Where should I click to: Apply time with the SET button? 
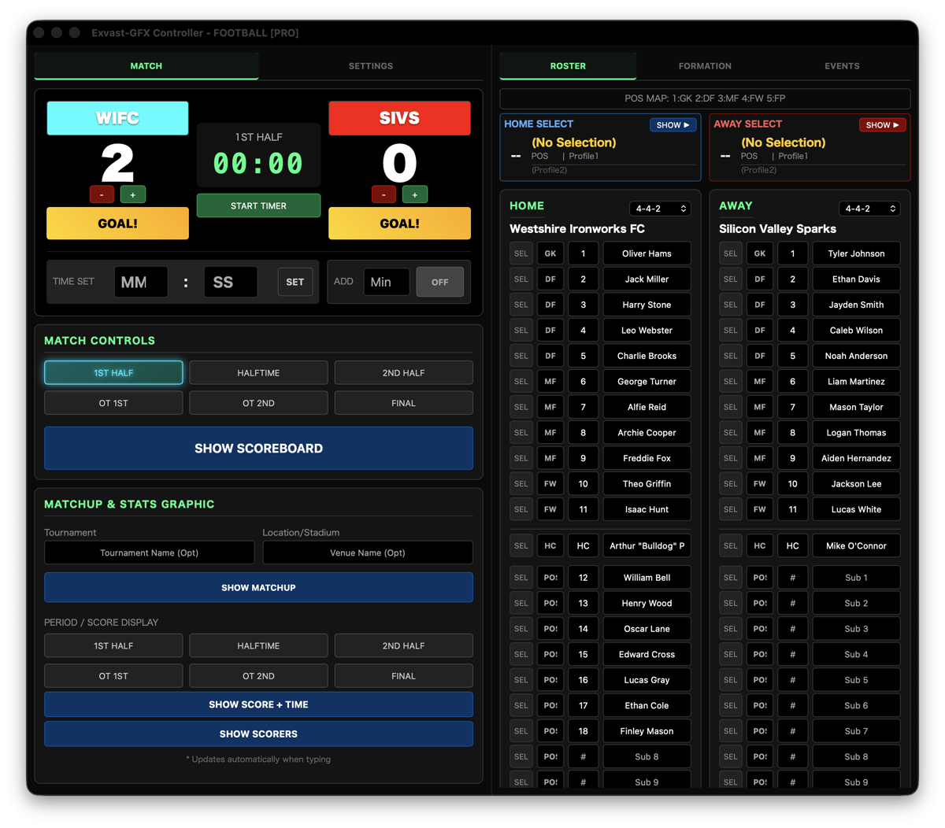coord(295,282)
